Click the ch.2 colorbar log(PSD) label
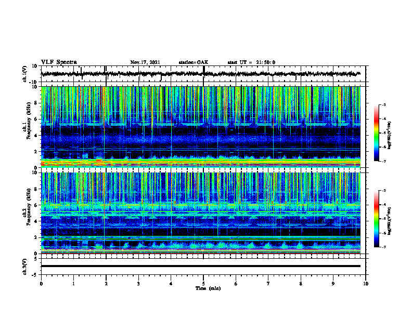Viewport: 412px width, 318px height. [x=390, y=221]
